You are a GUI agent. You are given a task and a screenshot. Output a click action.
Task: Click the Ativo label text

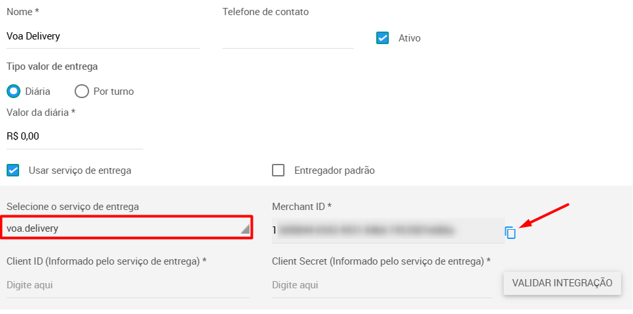[x=409, y=38]
